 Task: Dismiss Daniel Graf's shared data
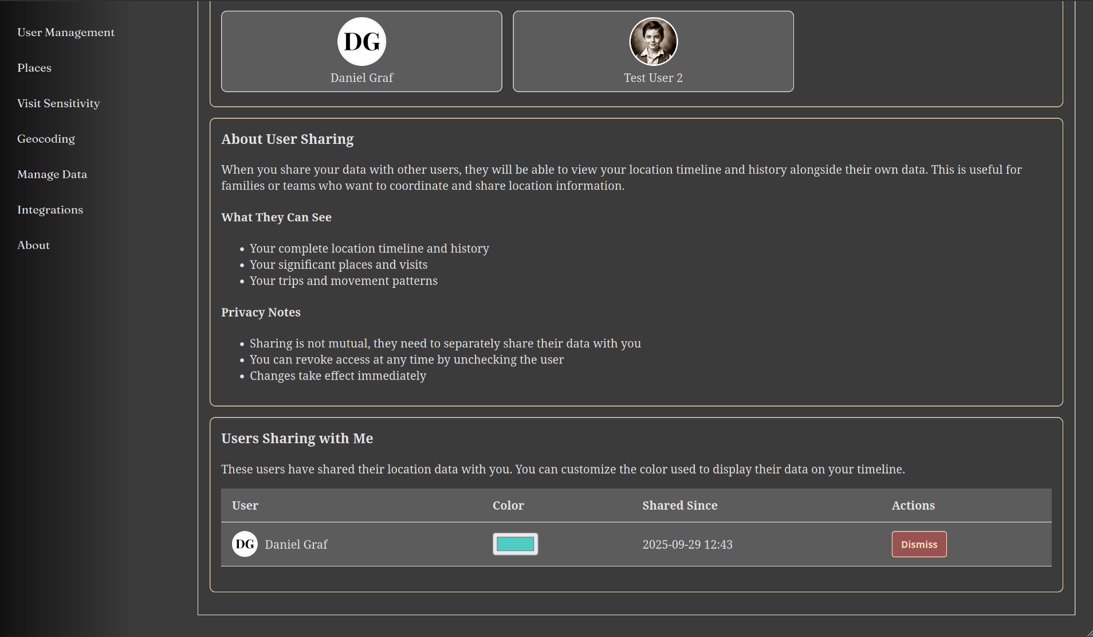(919, 544)
